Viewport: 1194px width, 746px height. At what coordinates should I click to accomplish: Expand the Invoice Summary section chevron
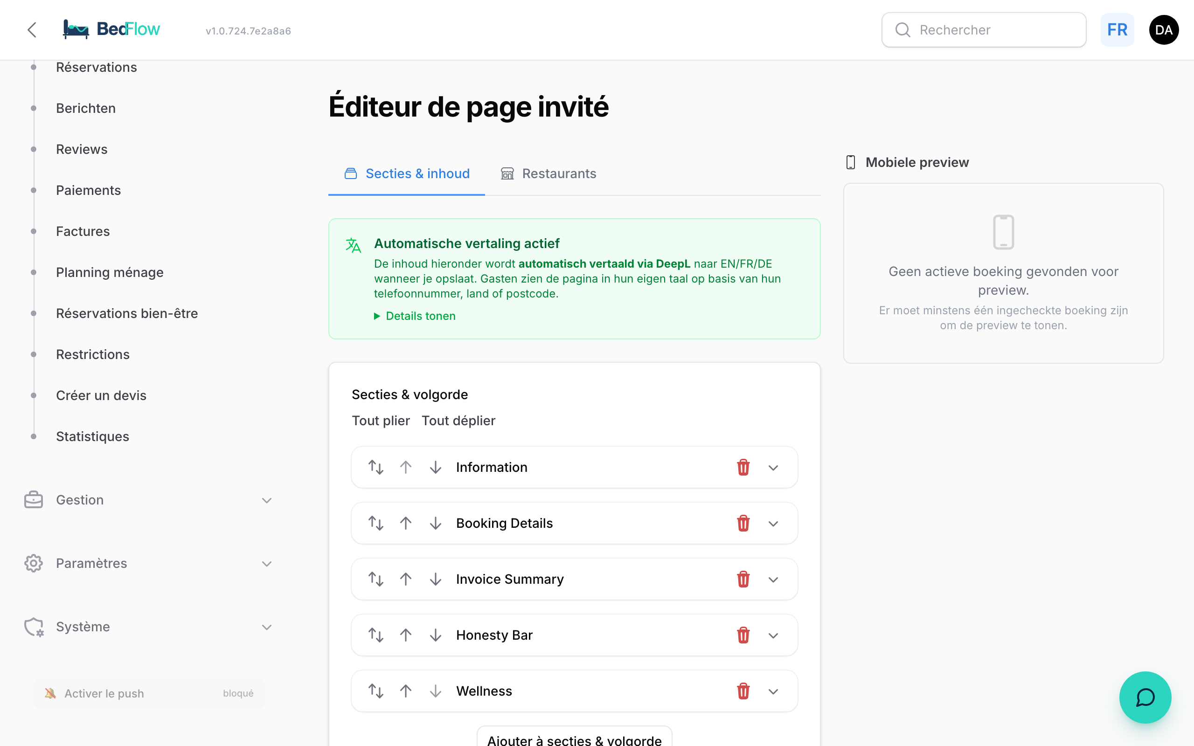pos(773,580)
